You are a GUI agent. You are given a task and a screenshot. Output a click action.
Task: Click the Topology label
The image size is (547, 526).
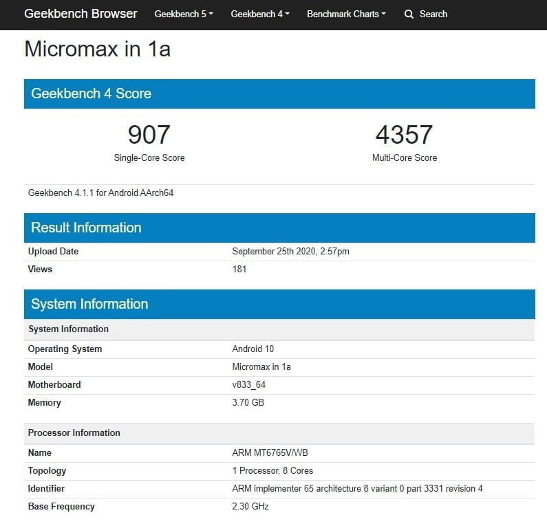click(47, 470)
